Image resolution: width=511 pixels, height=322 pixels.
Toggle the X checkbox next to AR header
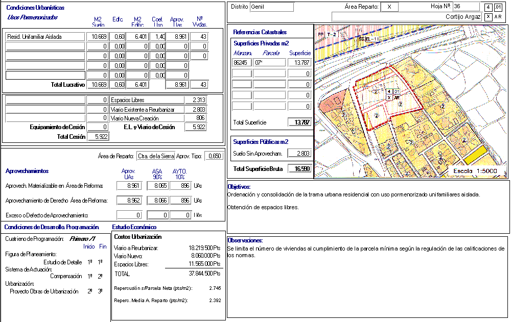tap(489, 17)
